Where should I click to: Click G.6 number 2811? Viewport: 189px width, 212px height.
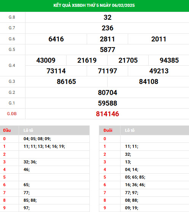point(107,39)
